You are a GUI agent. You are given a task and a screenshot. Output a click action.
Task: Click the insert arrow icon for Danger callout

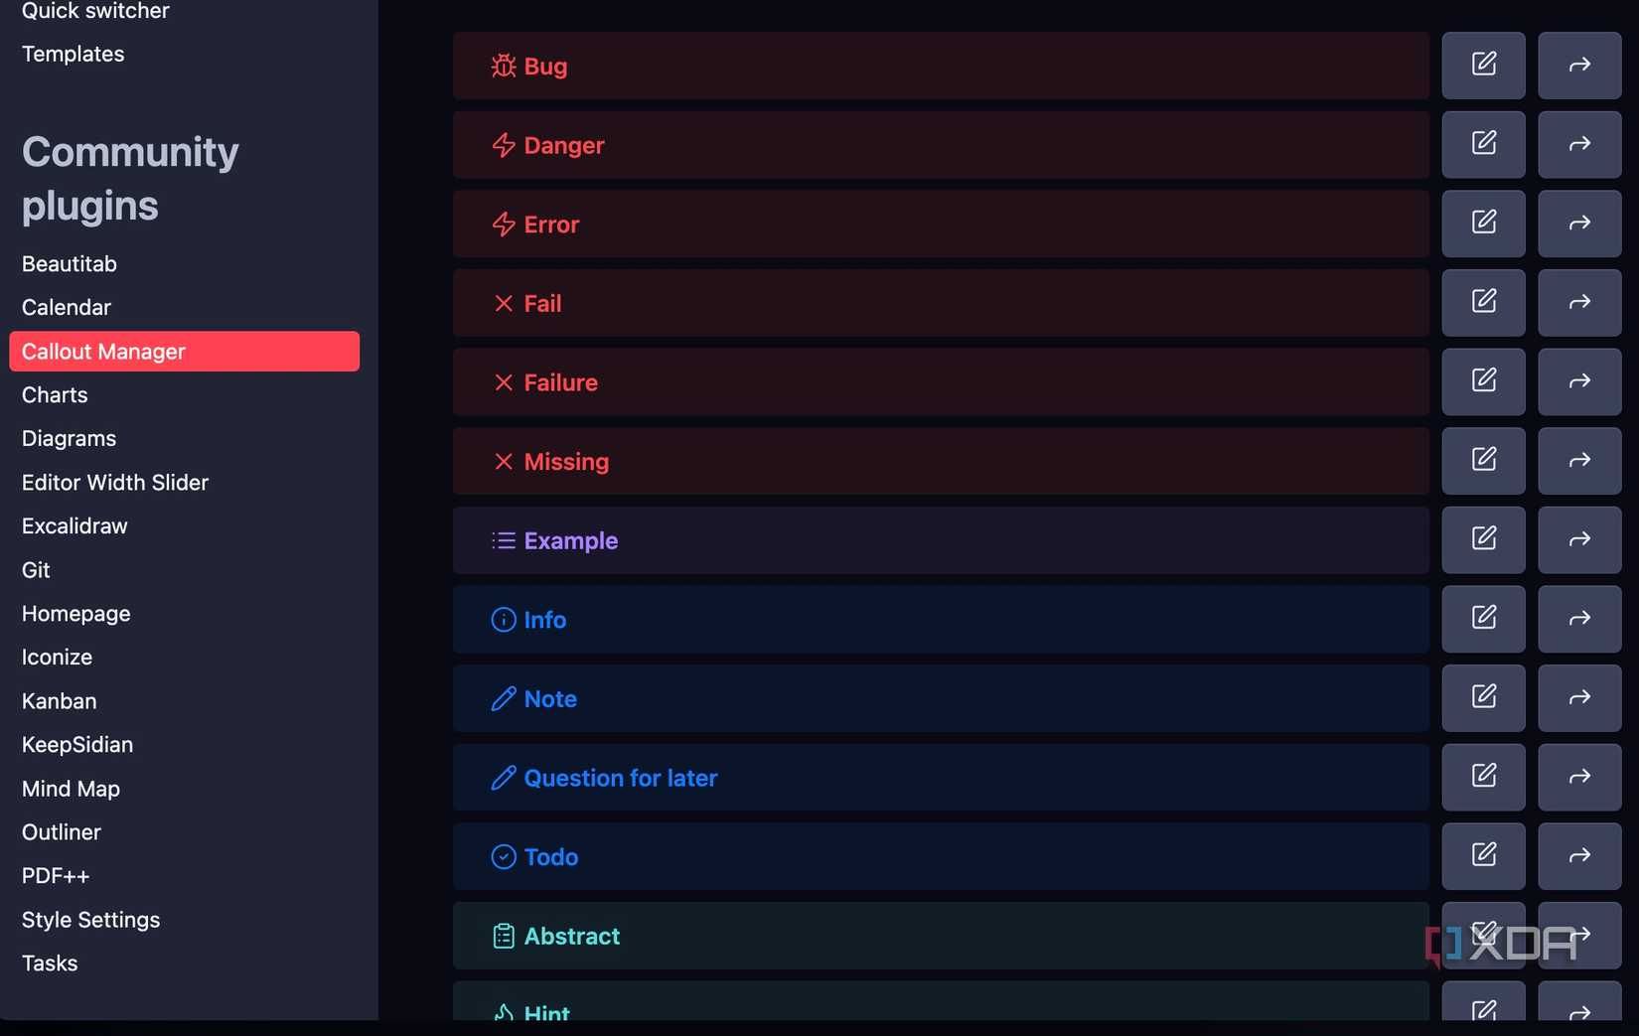coord(1579,144)
